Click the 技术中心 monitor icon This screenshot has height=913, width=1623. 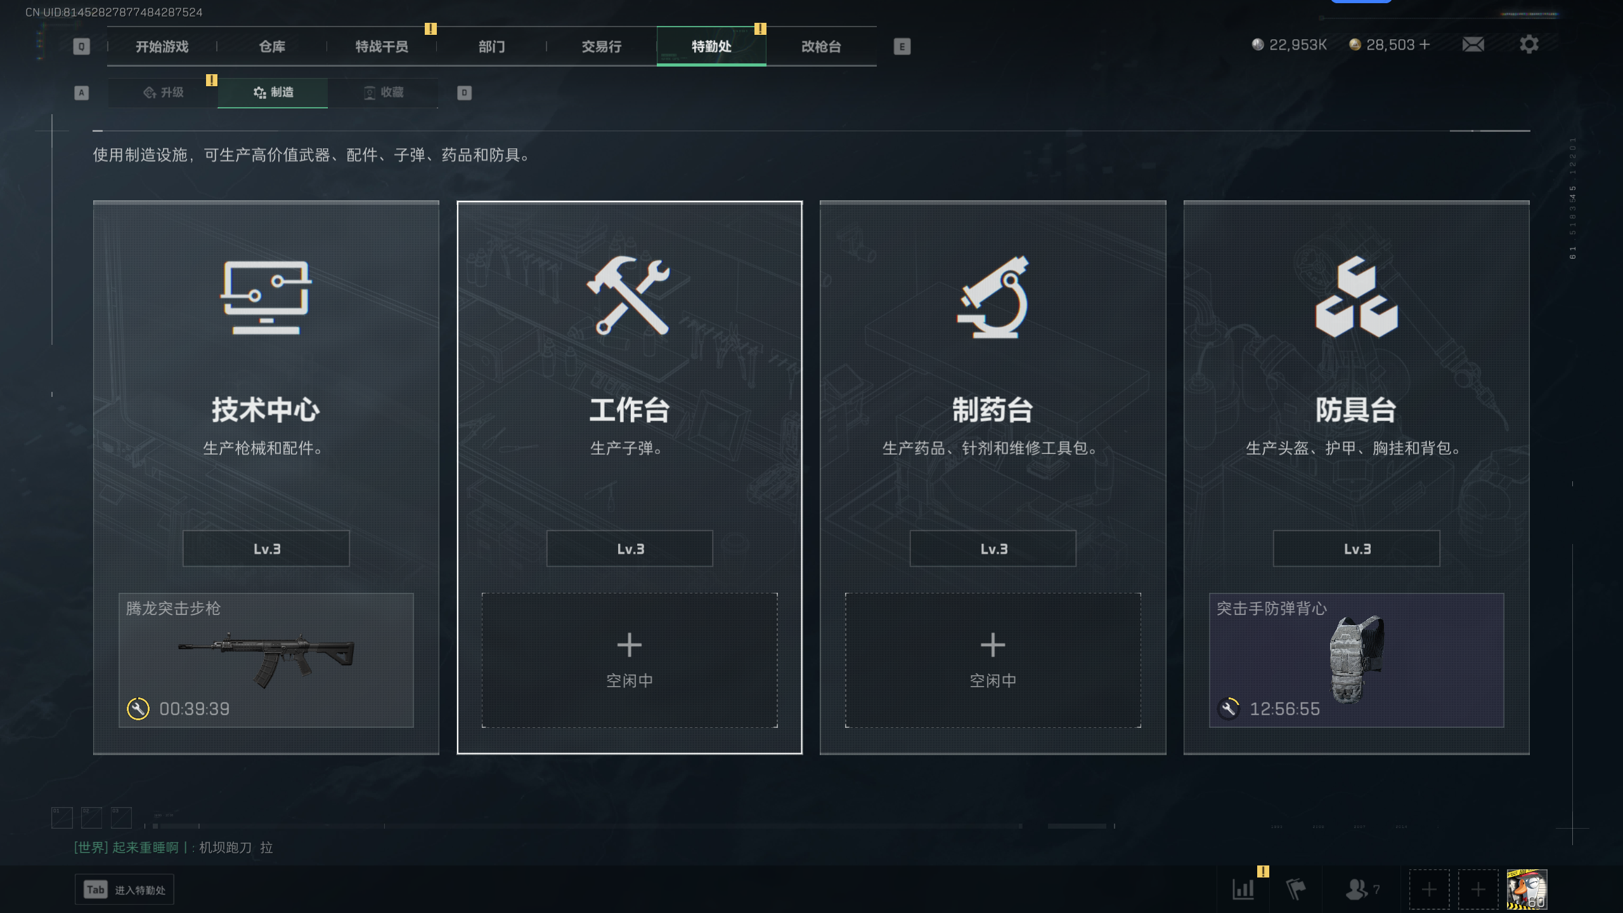pyautogui.click(x=266, y=297)
